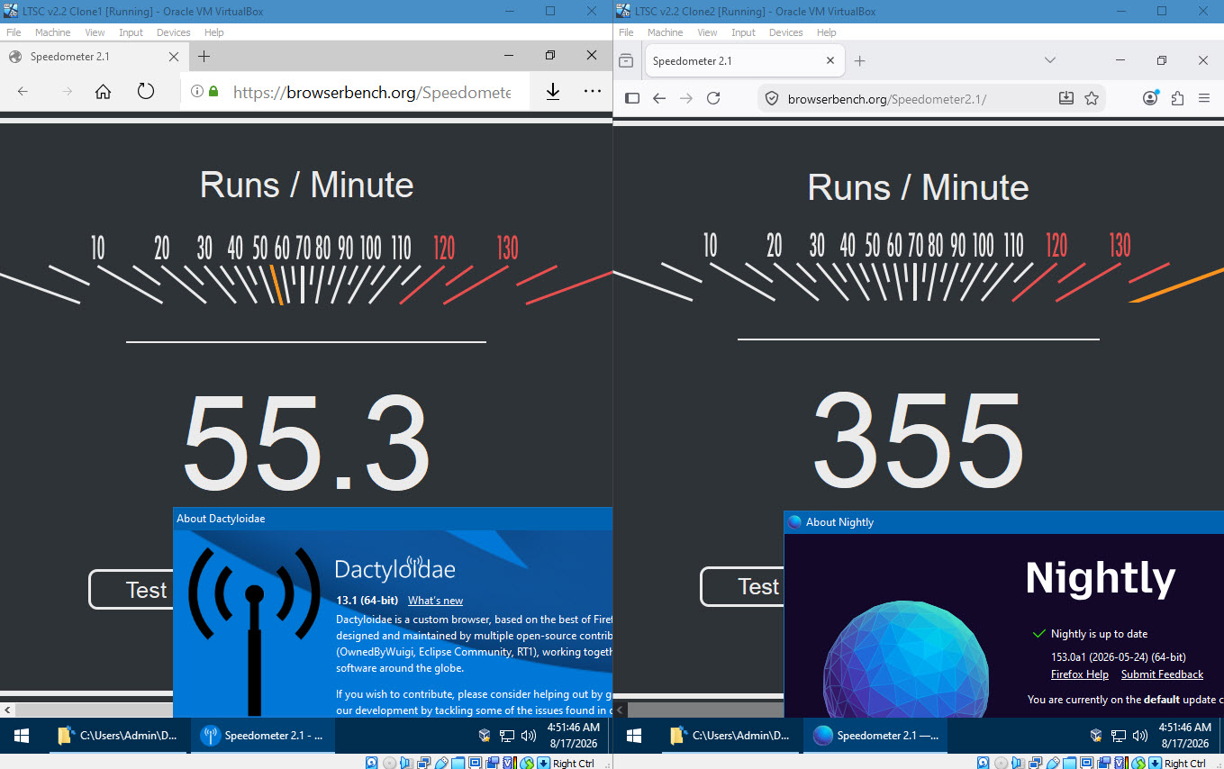Click the Test button on Dactyloidae Speedometer page
Viewport: 1224px width, 769px height.
point(131,589)
